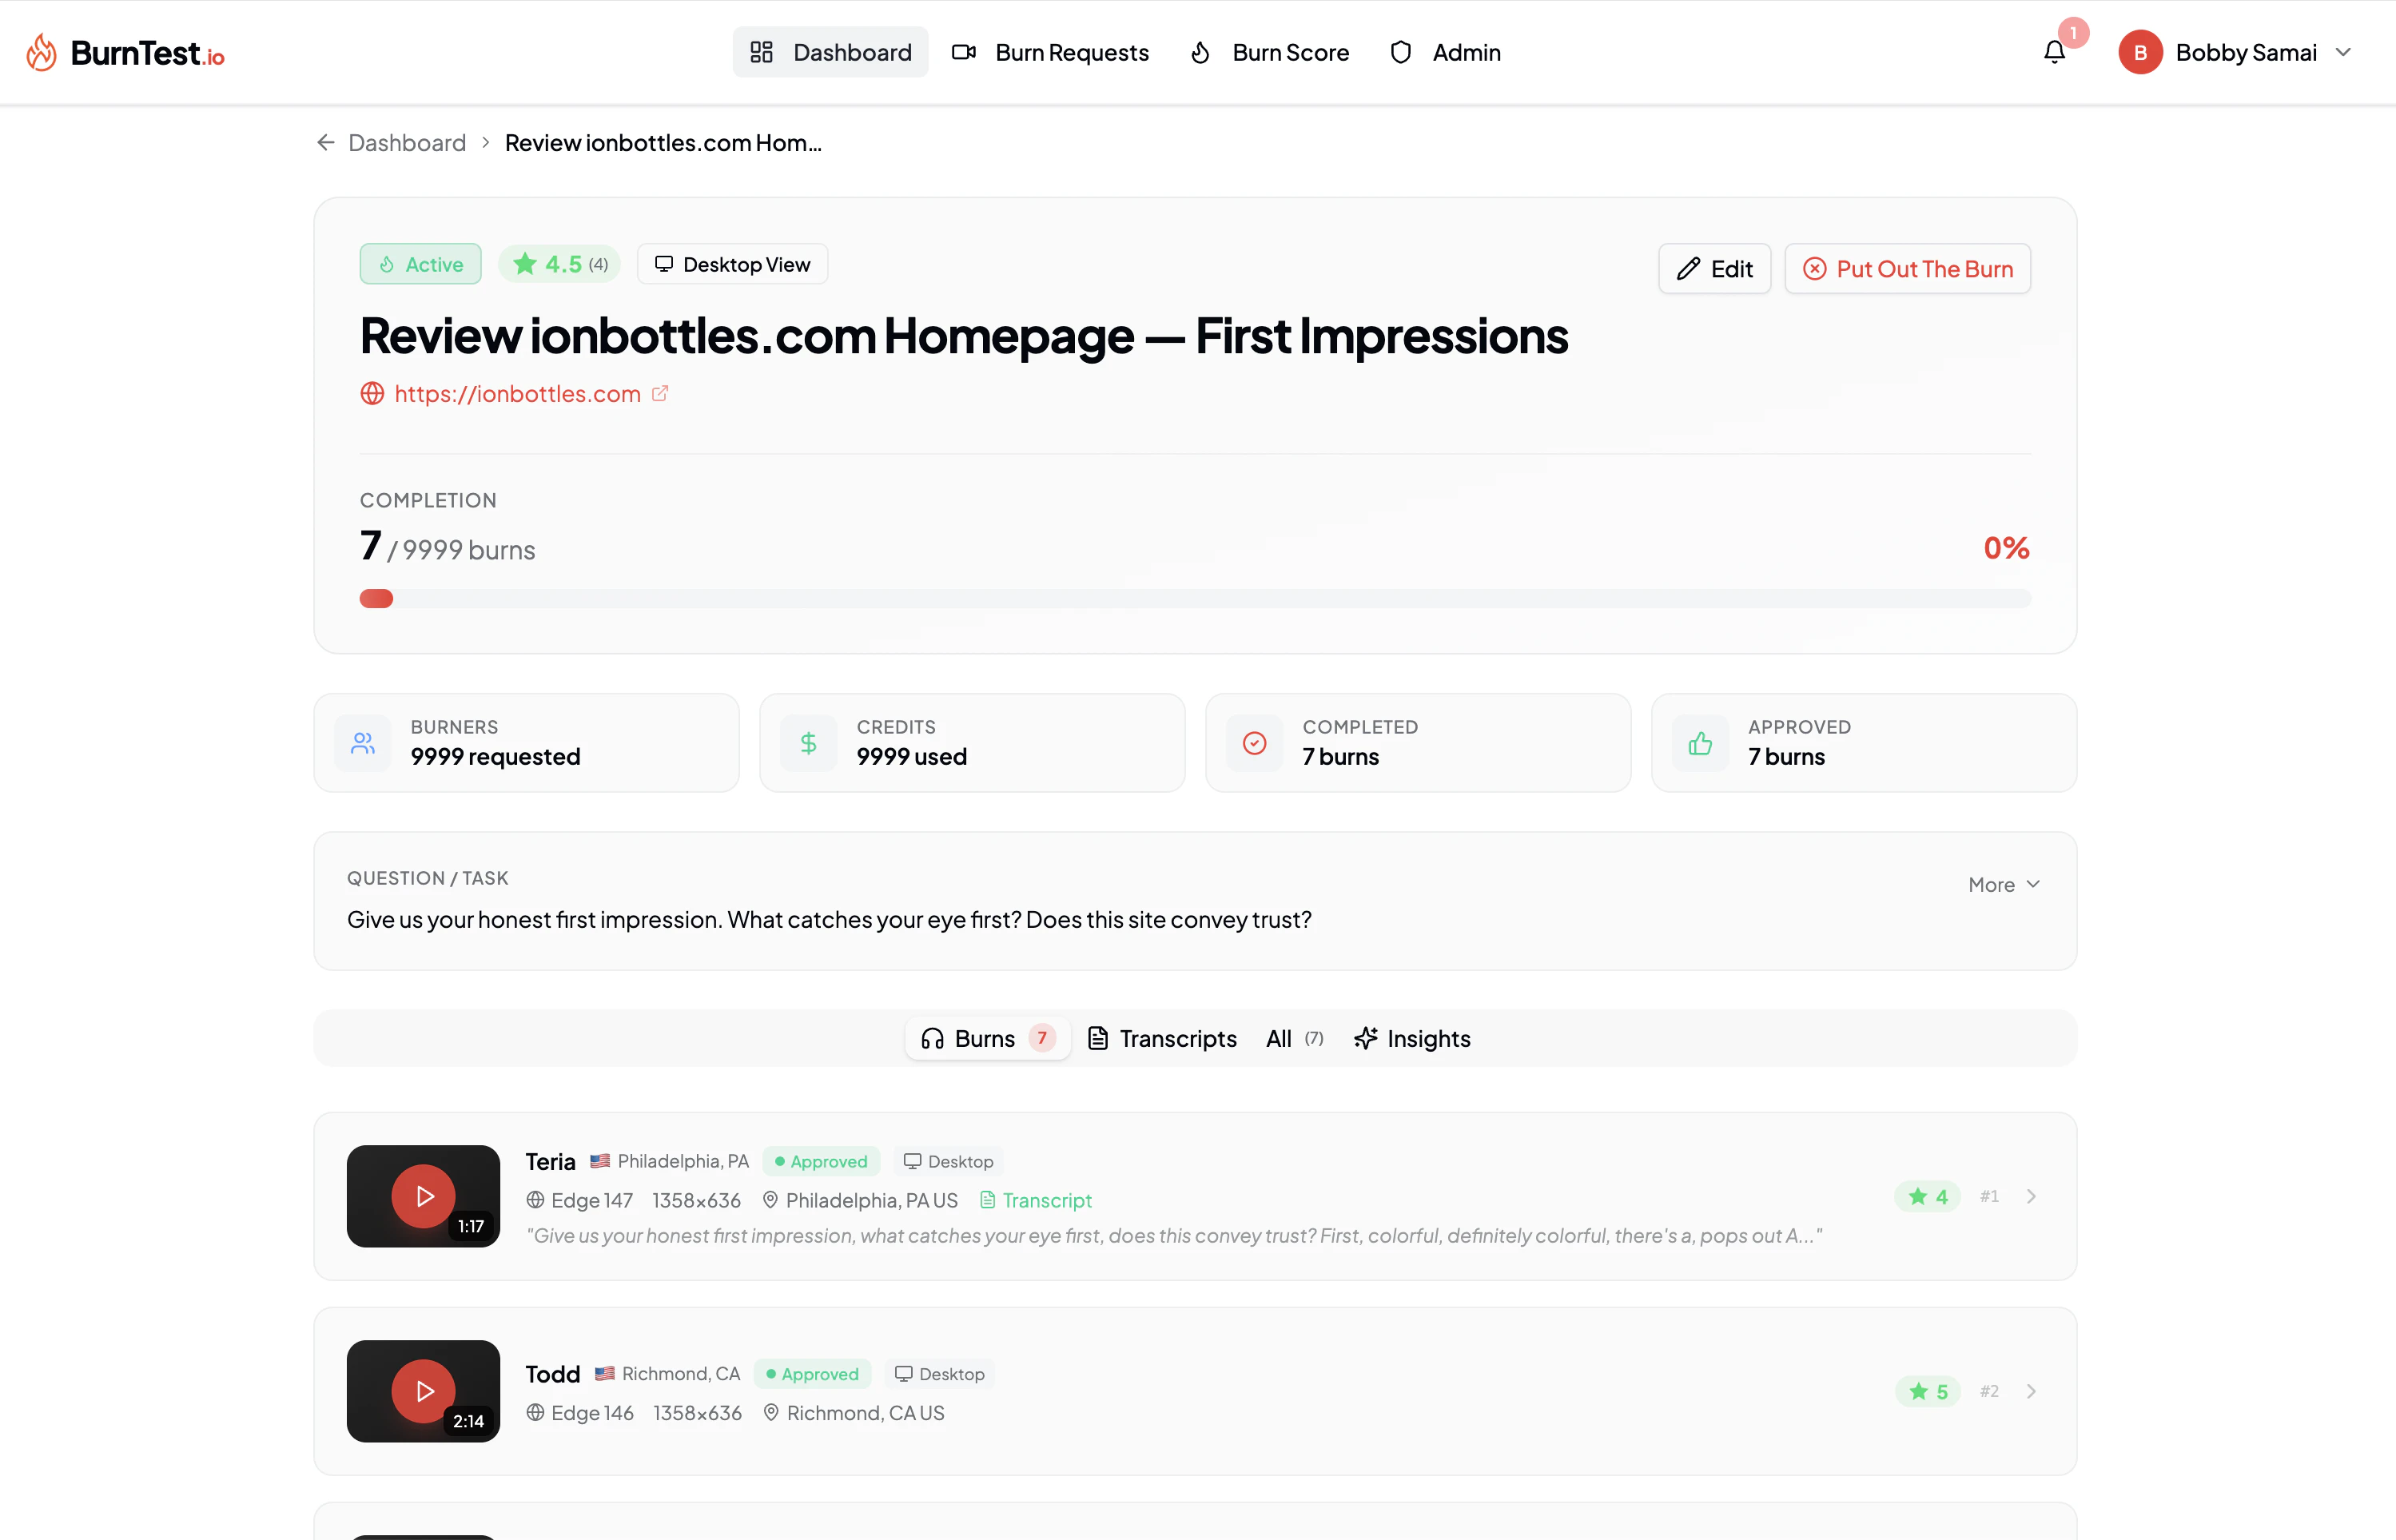
Task: Go to Burn Requests tab
Action: tap(1050, 52)
